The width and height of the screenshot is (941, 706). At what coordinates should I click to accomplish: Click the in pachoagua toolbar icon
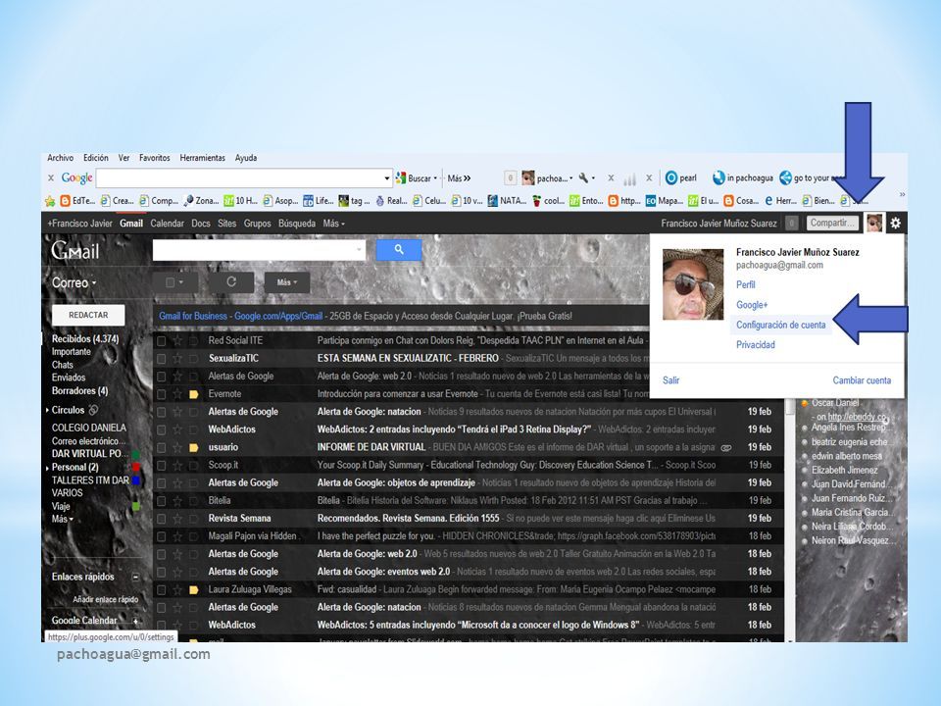coord(718,177)
